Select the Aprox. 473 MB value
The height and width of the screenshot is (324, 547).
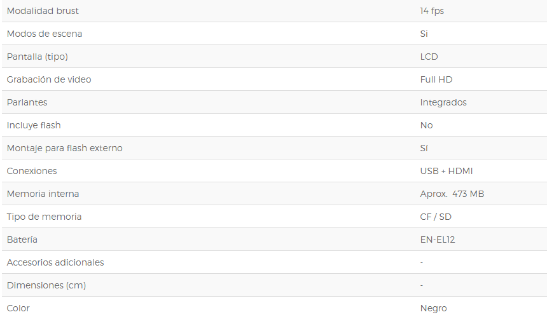coord(452,194)
